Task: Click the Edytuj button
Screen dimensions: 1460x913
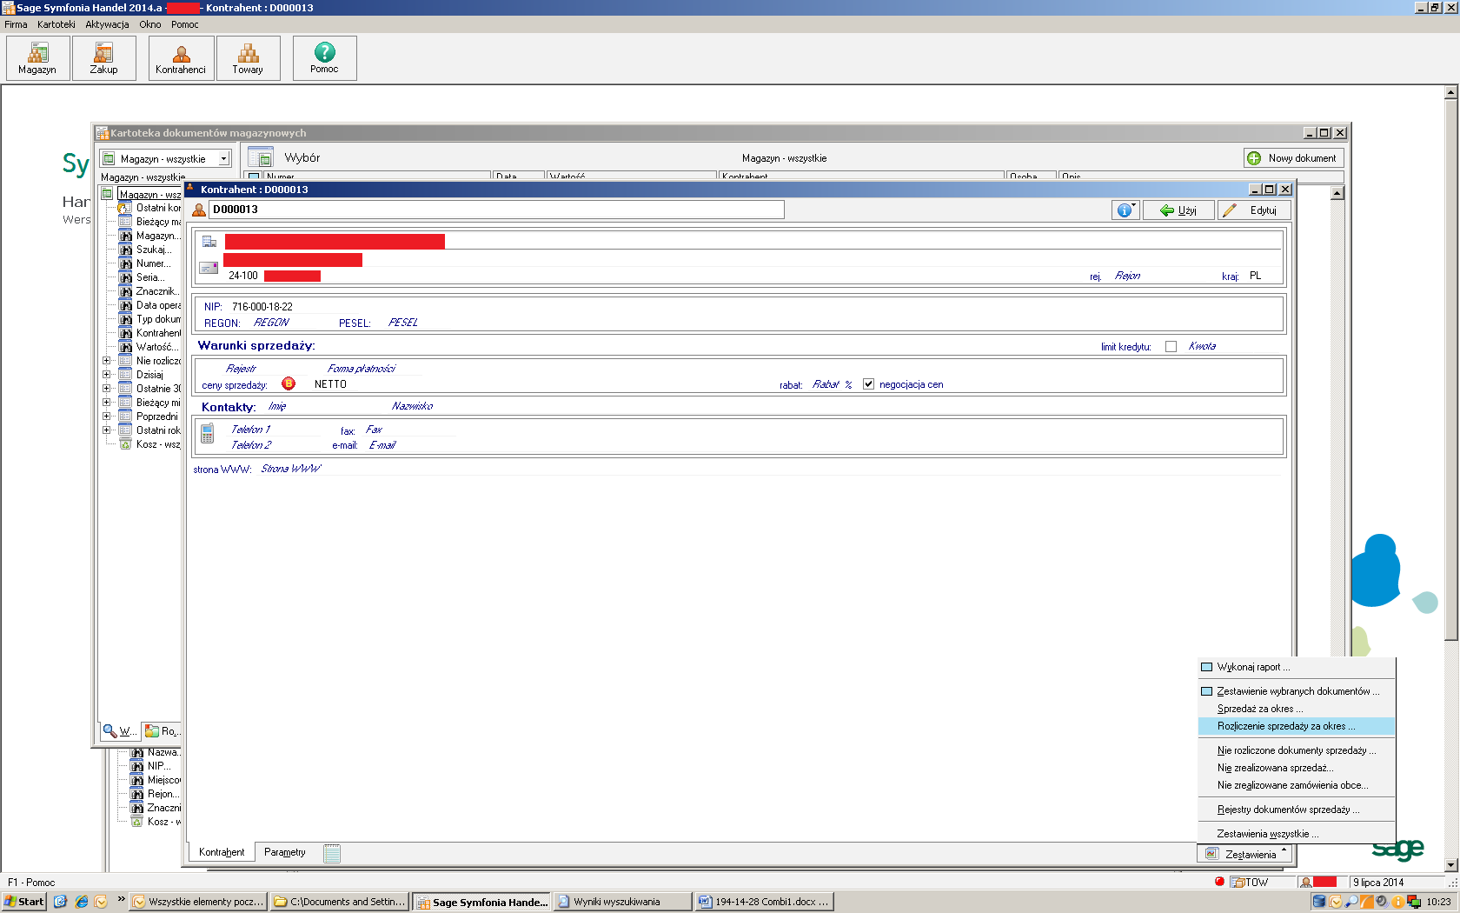Action: pyautogui.click(x=1253, y=210)
